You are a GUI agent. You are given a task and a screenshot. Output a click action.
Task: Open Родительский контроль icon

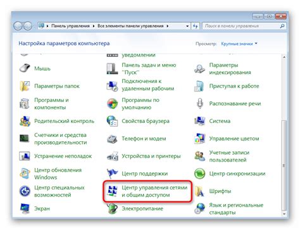pyautogui.click(x=25, y=121)
